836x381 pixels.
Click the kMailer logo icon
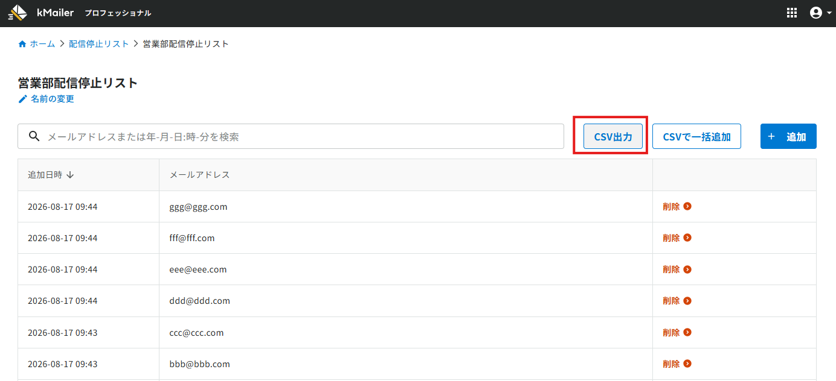(x=18, y=13)
